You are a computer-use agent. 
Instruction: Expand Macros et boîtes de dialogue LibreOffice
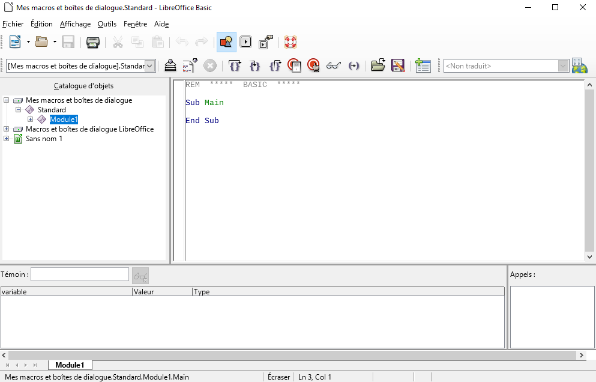coord(7,129)
